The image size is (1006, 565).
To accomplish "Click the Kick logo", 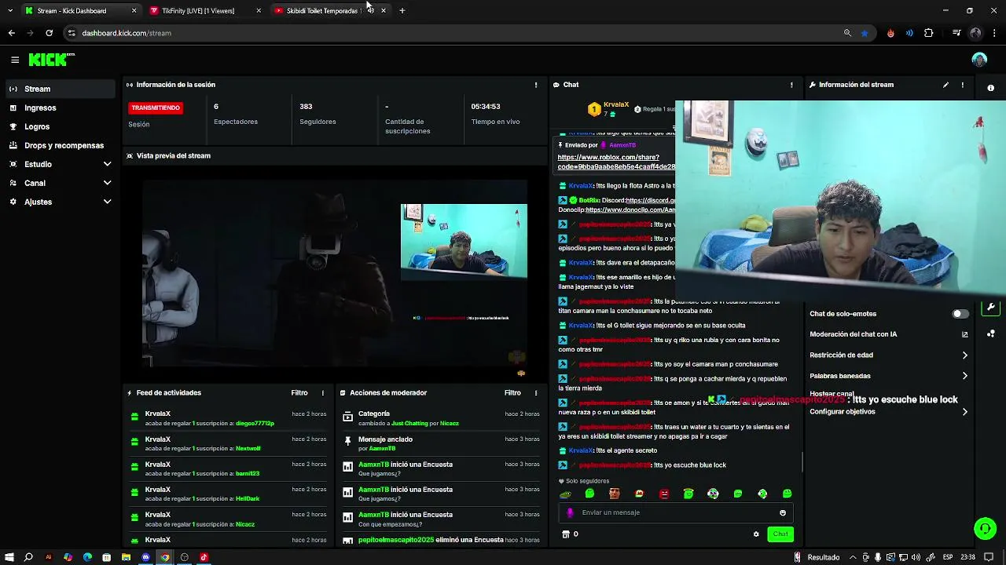I will [51, 60].
